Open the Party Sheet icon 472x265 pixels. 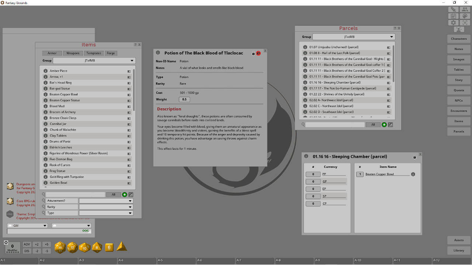click(x=464, y=10)
